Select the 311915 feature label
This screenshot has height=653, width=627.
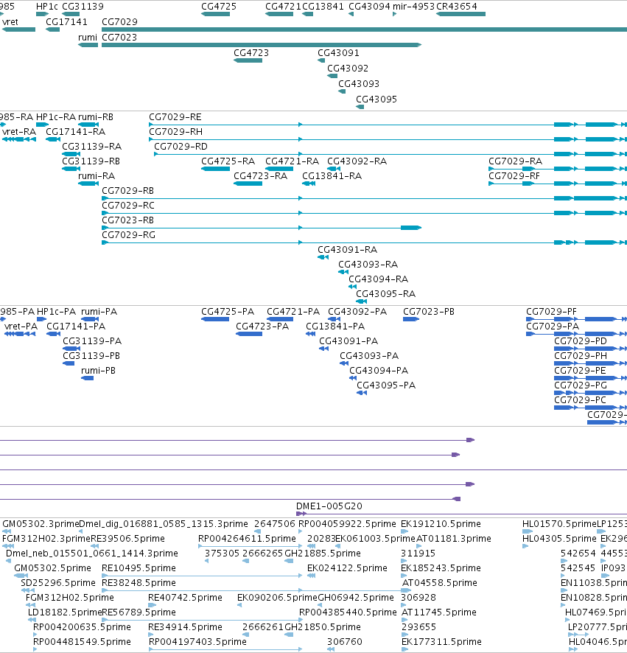point(418,554)
